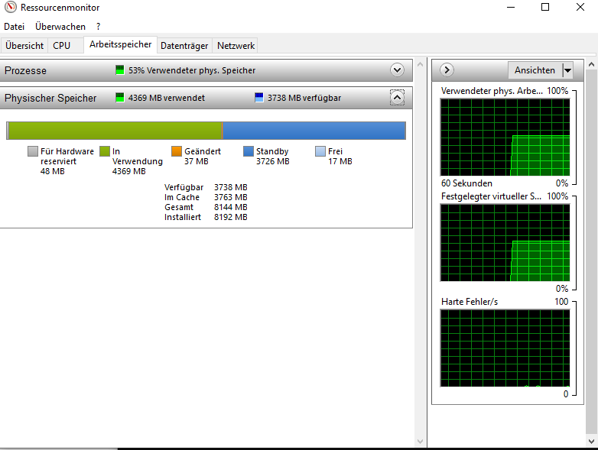This screenshot has width=598, height=450.
Task: Click the Für Hardware reserviert gray swatch
Action: 33,151
